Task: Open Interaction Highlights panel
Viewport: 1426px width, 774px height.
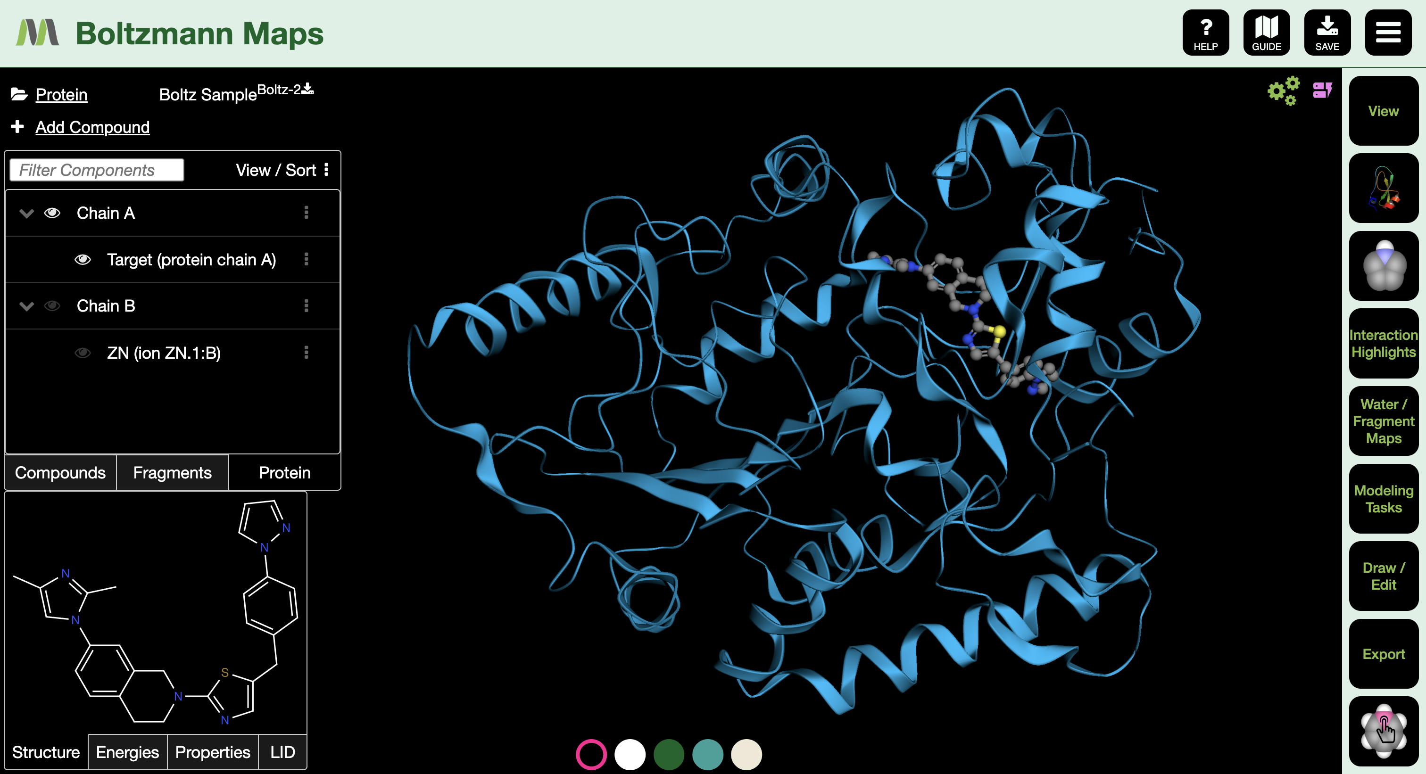Action: pyautogui.click(x=1384, y=343)
